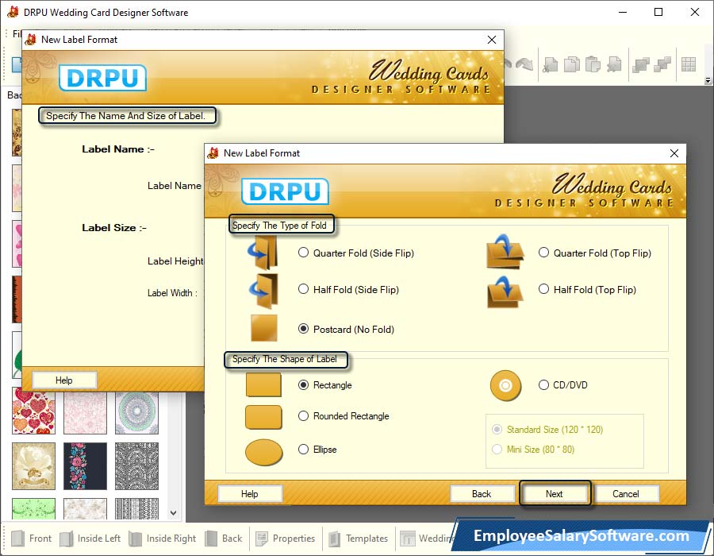Open the Front page tab
The image size is (714, 556).
point(31,539)
